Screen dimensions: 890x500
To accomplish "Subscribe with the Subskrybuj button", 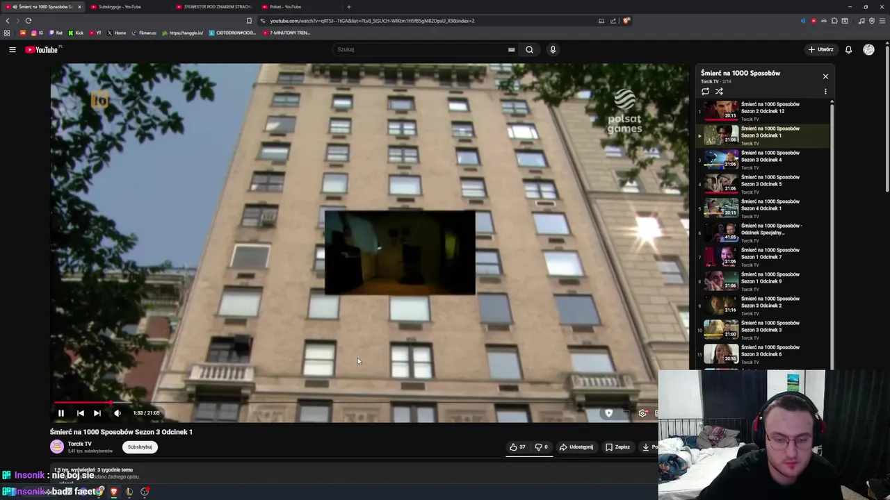I will [x=140, y=447].
